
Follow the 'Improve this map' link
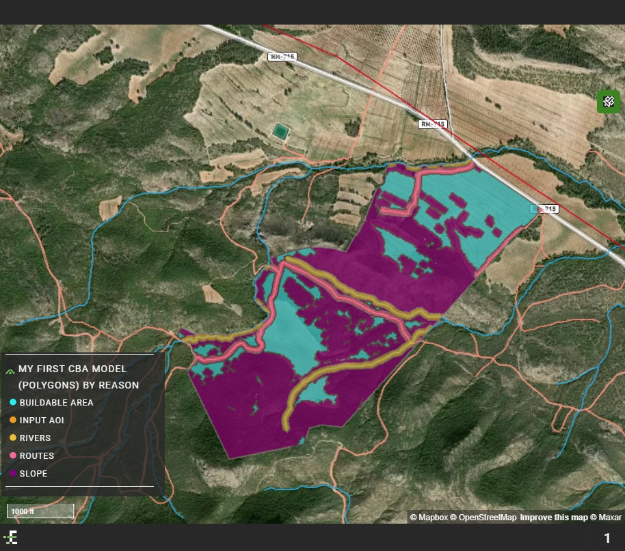554,517
